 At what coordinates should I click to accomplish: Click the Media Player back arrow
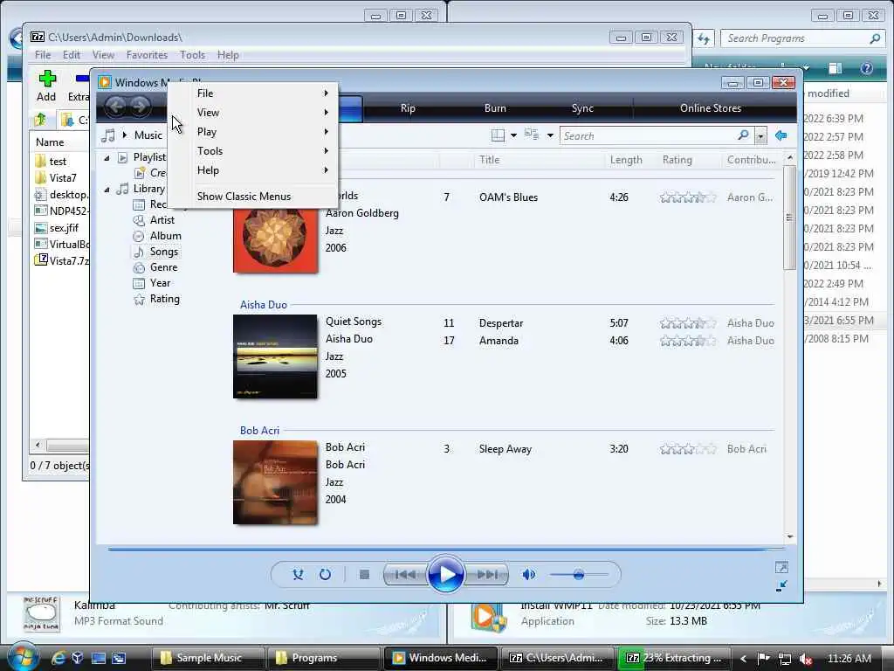pyautogui.click(x=116, y=106)
